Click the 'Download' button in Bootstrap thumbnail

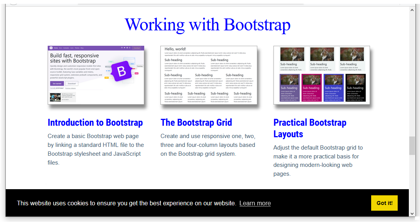(71, 83)
